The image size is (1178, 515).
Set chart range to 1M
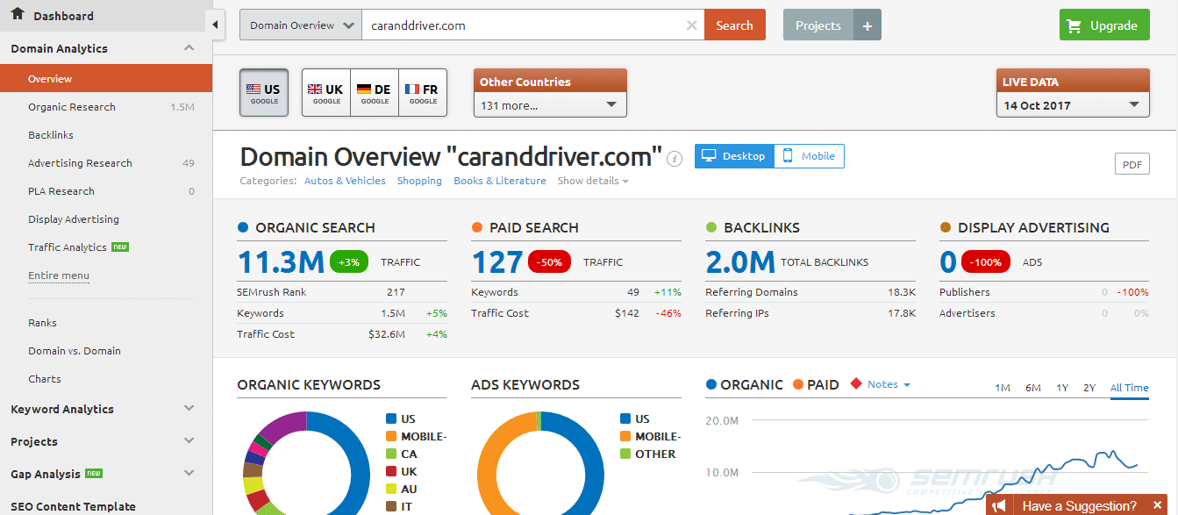[1003, 387]
